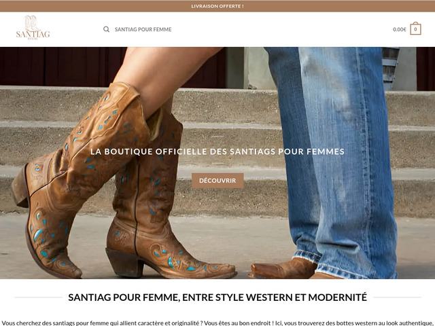Click the cowboy boots hero image

click(217, 163)
